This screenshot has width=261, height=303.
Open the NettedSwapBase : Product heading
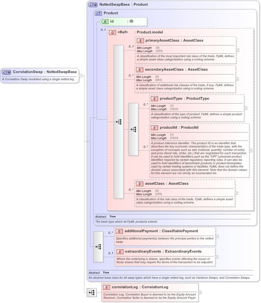click(x=124, y=4)
